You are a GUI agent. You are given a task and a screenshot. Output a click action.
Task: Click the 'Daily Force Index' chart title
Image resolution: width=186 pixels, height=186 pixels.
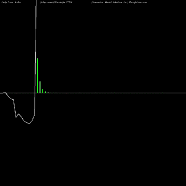(11, 2)
